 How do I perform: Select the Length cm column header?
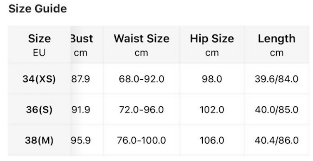(277, 45)
